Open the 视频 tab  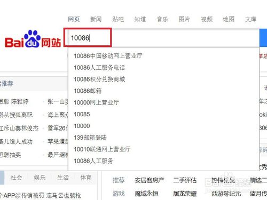click(207, 19)
